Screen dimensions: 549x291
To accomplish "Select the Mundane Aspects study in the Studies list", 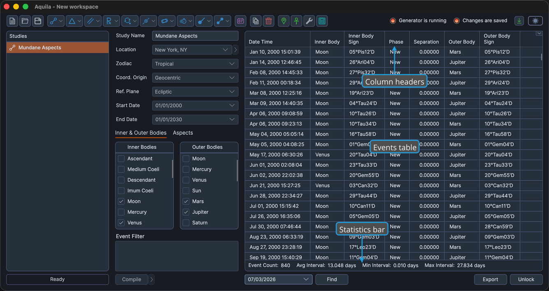I will point(58,48).
